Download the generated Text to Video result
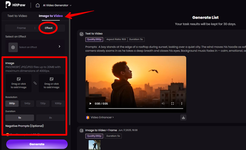Viewport: 246px width, 150px height. point(183,117)
